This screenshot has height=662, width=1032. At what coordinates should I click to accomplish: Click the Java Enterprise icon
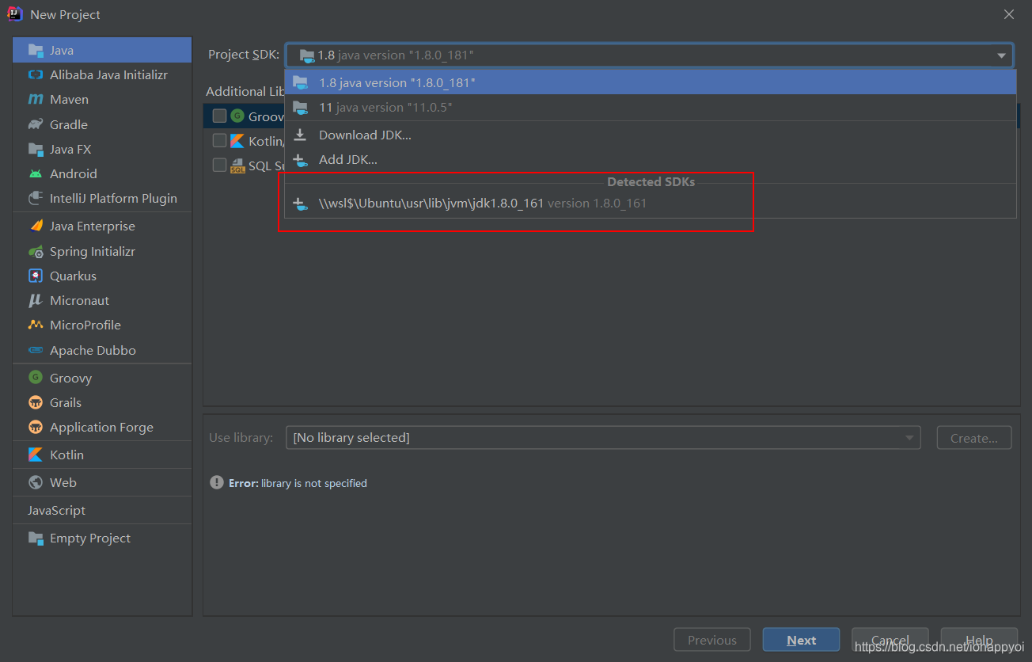pos(36,226)
